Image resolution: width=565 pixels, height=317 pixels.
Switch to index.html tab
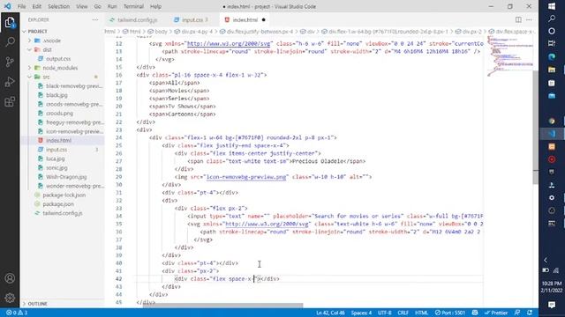[245, 19]
